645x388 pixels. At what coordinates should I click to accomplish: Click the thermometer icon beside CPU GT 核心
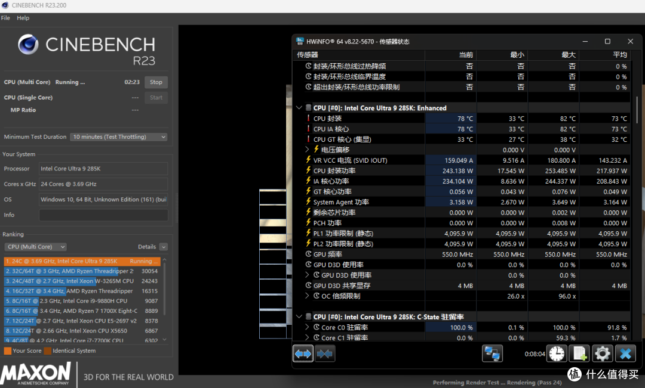tap(308, 139)
